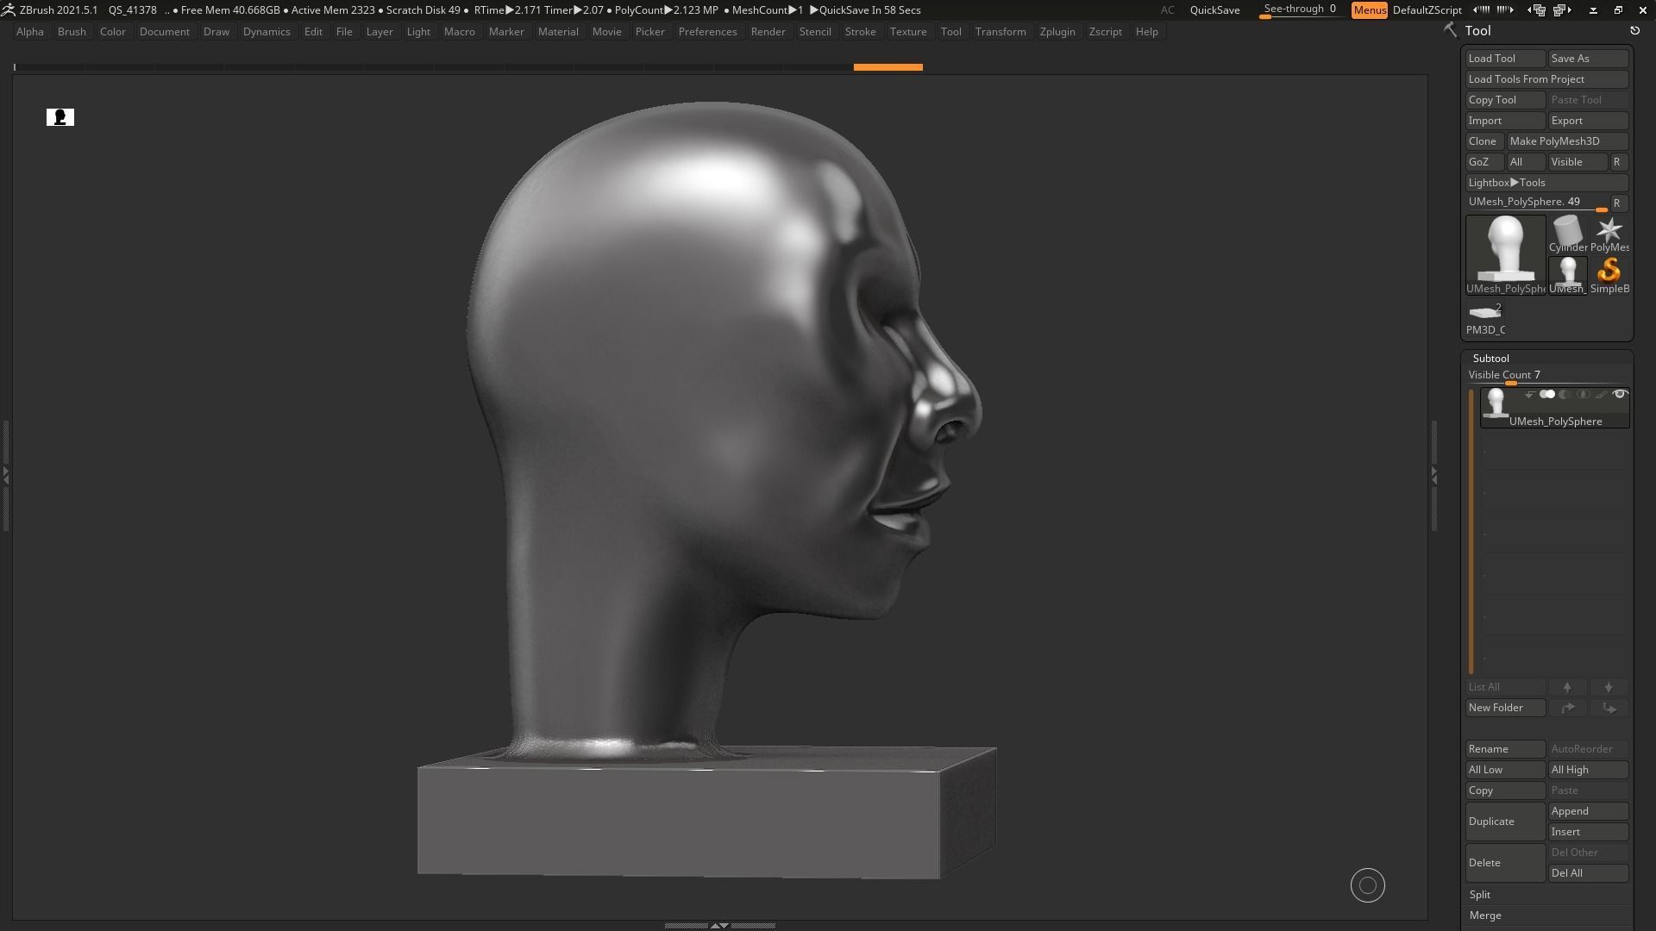Screen dimensions: 1656x931
Task: Enable AutoReorder option
Action: coord(1588,749)
